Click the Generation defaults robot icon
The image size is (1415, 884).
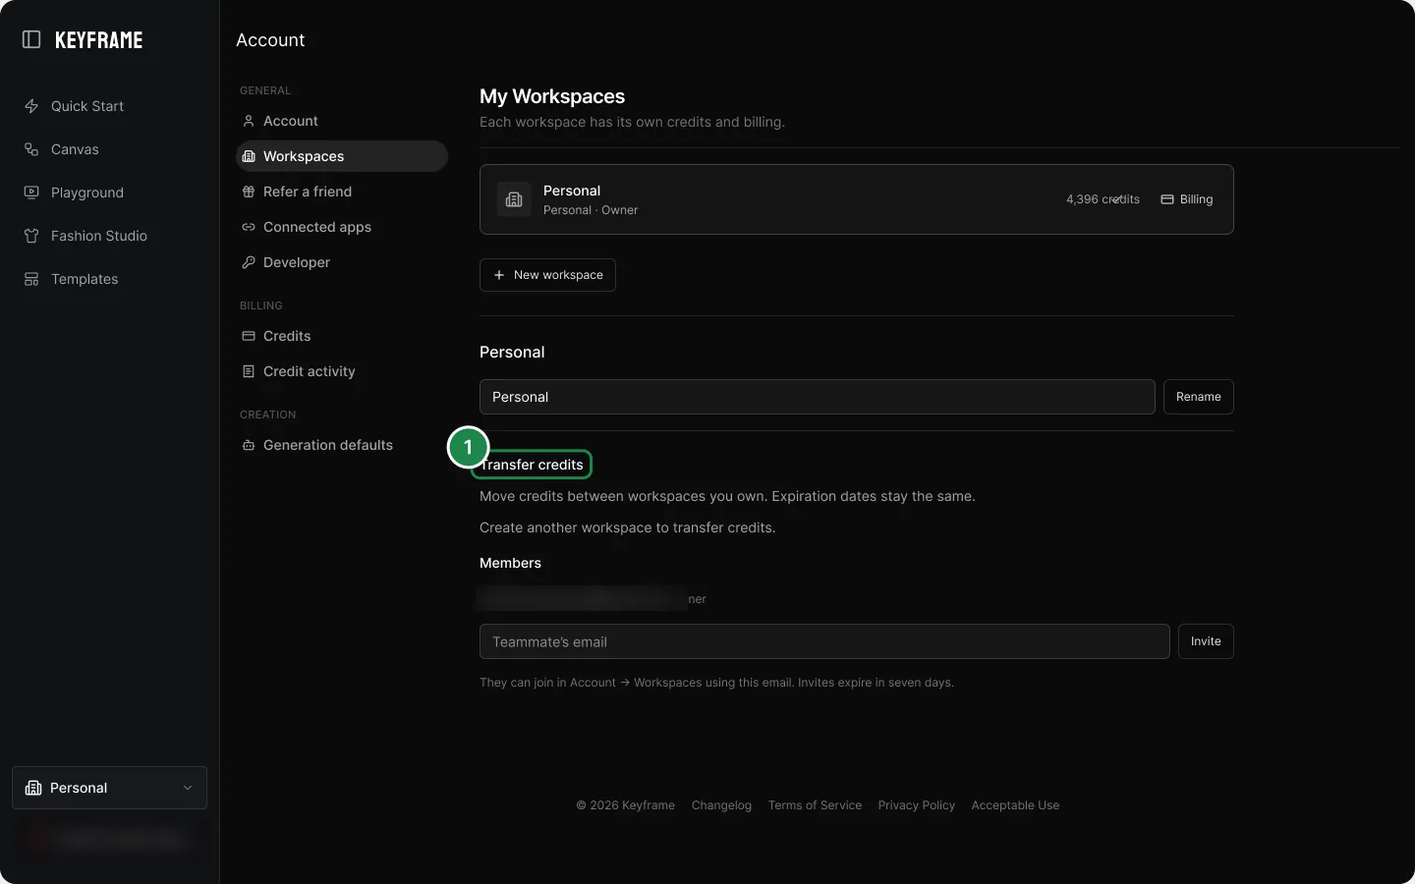(249, 445)
